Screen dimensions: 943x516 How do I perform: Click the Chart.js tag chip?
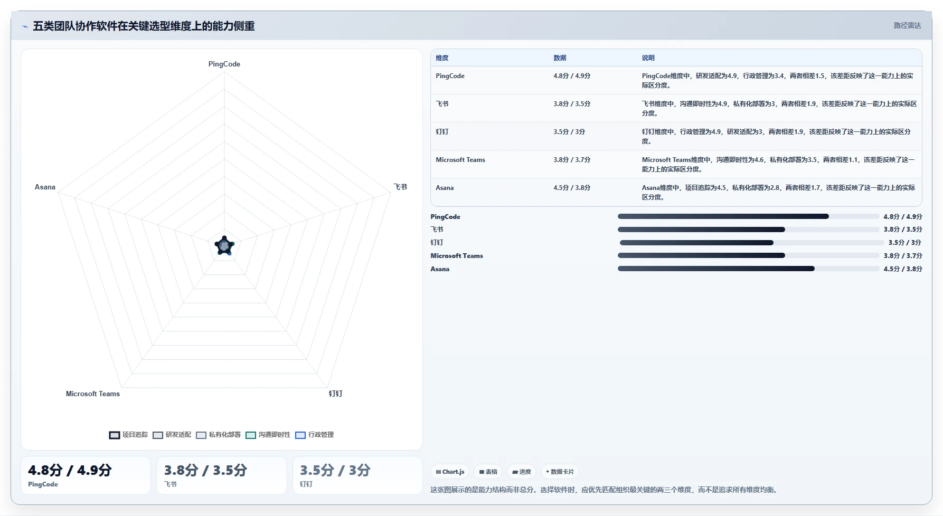tap(450, 472)
